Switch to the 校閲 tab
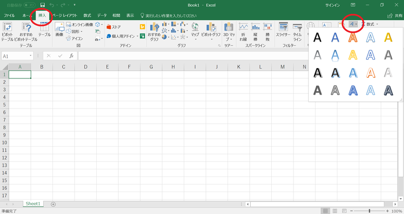This screenshot has width=404, height=214. 116,15
